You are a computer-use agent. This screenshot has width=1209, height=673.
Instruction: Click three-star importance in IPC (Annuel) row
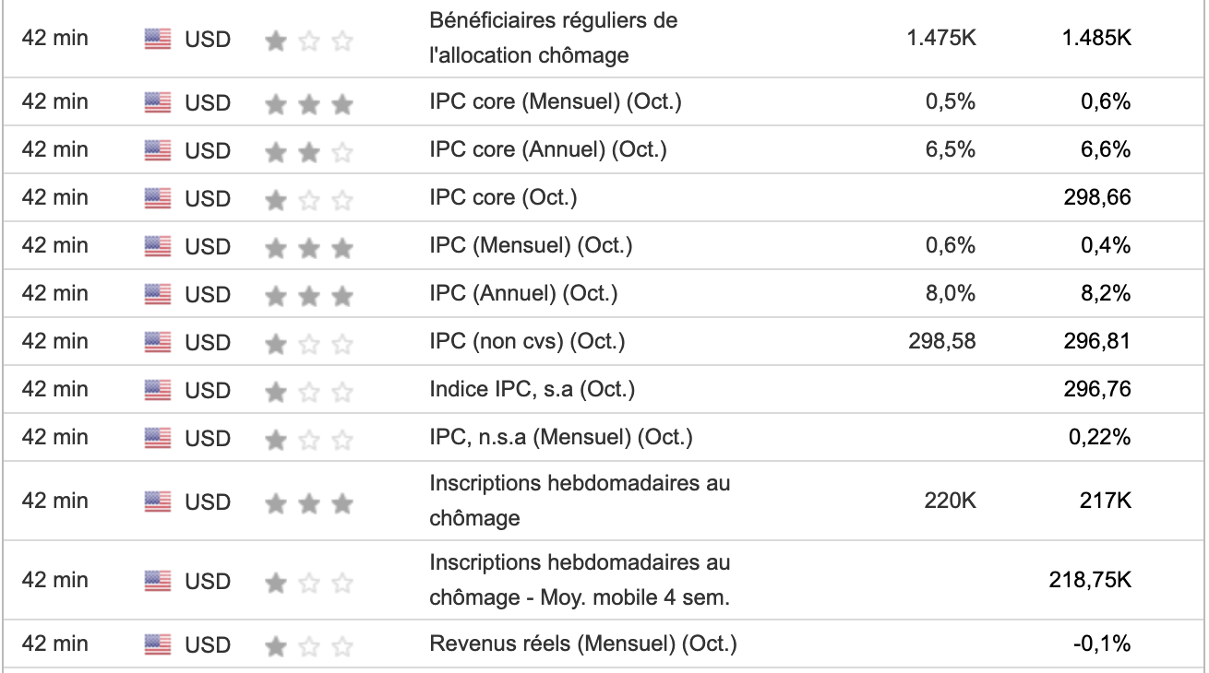coord(309,295)
